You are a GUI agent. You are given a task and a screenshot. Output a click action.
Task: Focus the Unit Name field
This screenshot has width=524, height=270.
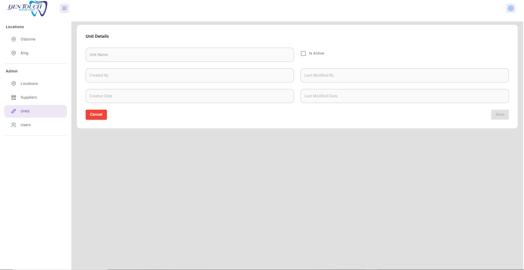(190, 55)
